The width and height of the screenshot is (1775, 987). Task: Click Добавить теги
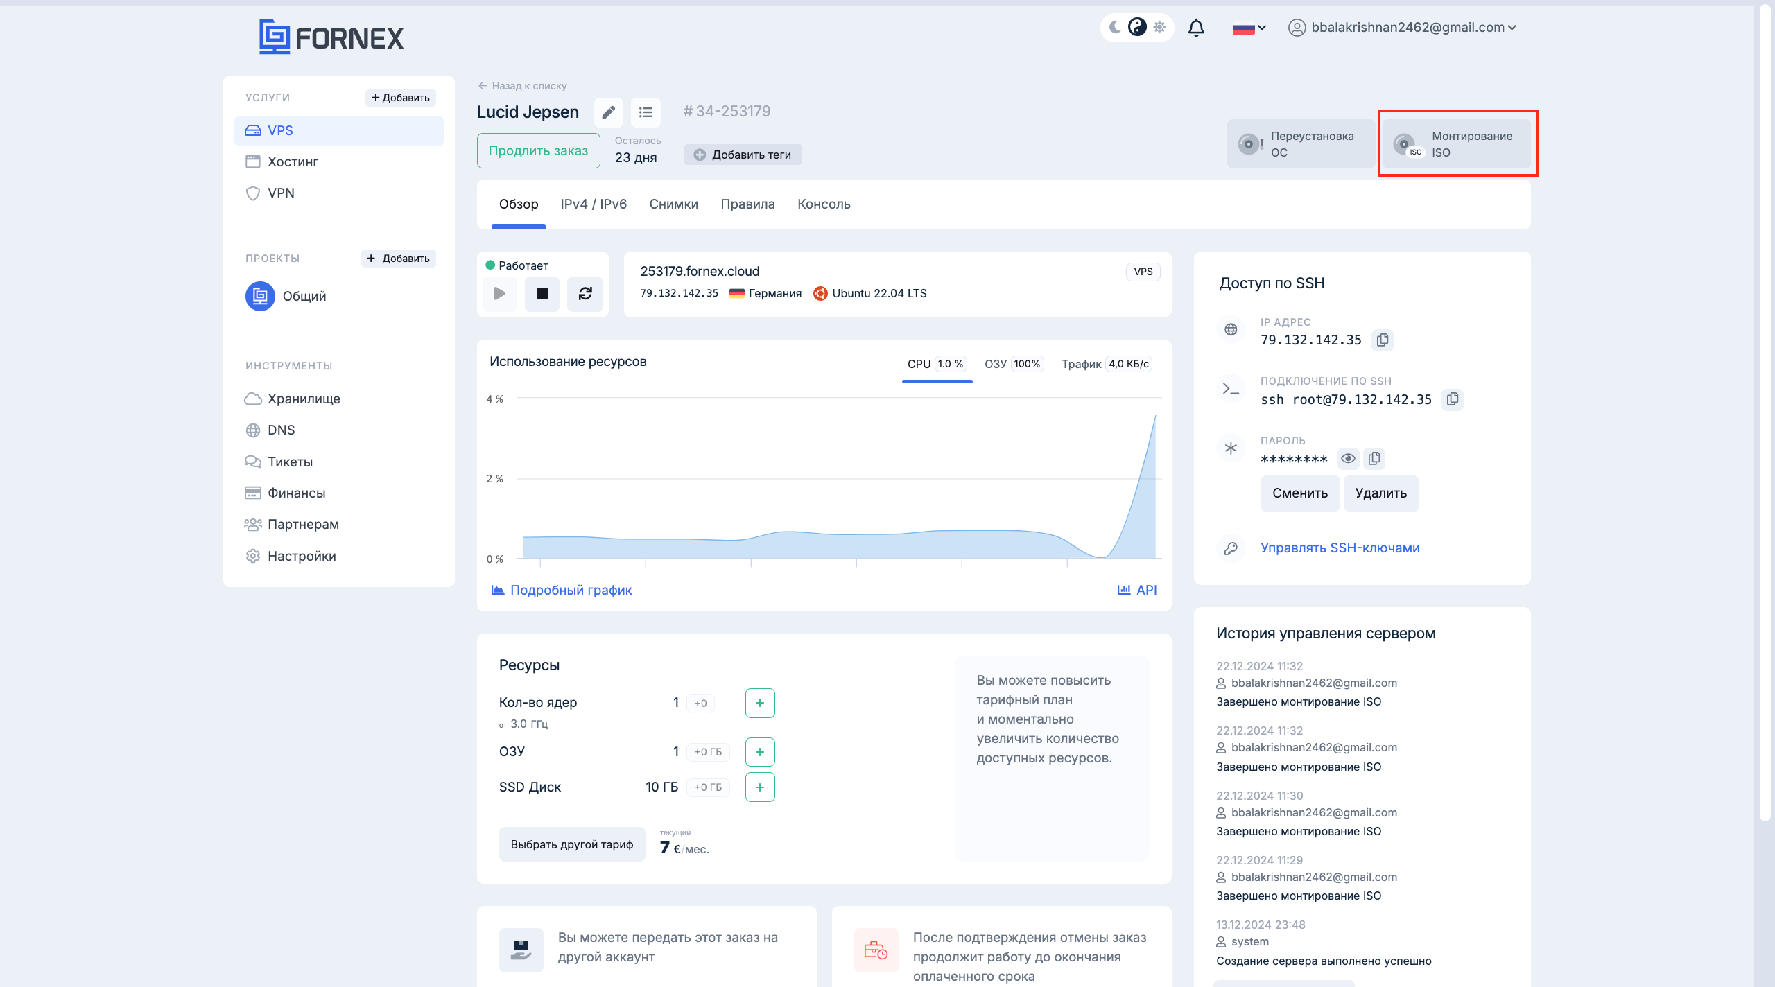(x=743, y=155)
